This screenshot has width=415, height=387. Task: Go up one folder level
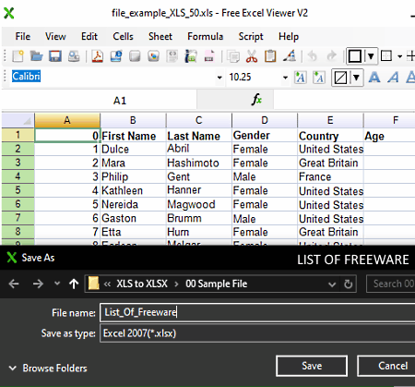74,284
